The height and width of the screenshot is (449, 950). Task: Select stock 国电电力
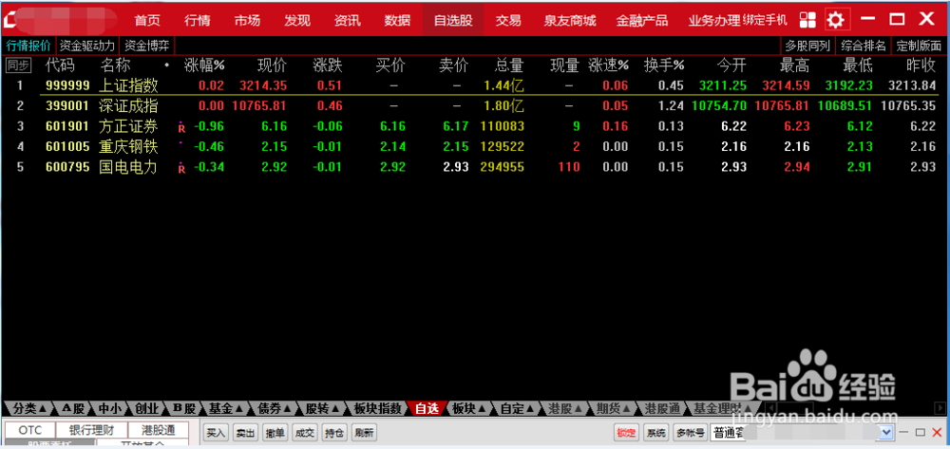[128, 168]
